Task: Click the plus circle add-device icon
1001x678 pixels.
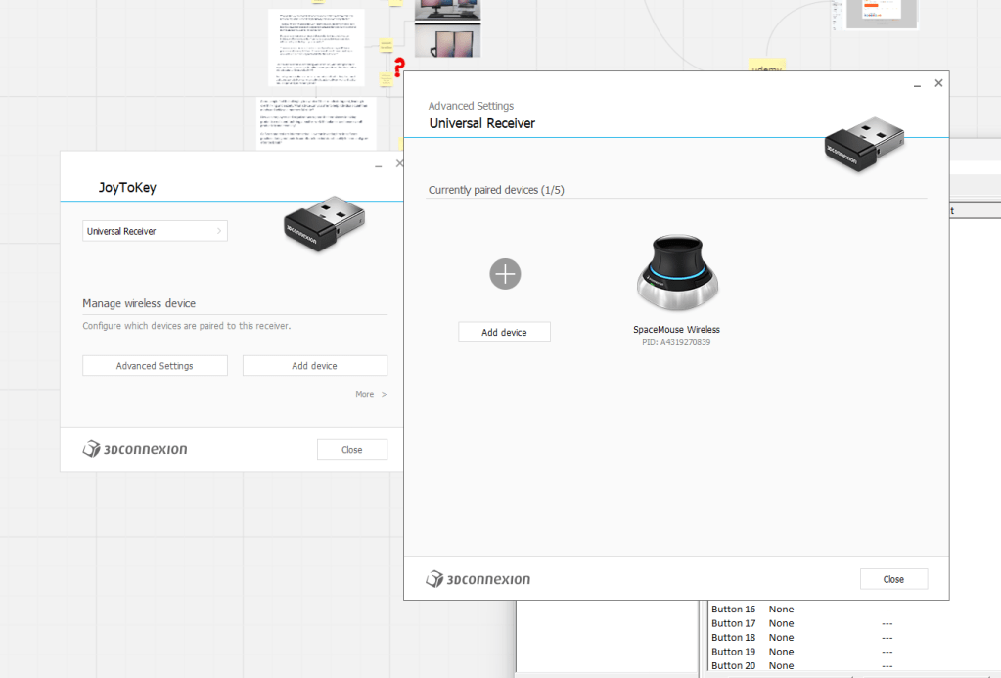Action: click(x=505, y=274)
